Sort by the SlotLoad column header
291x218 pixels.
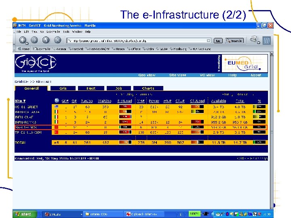point(124,101)
